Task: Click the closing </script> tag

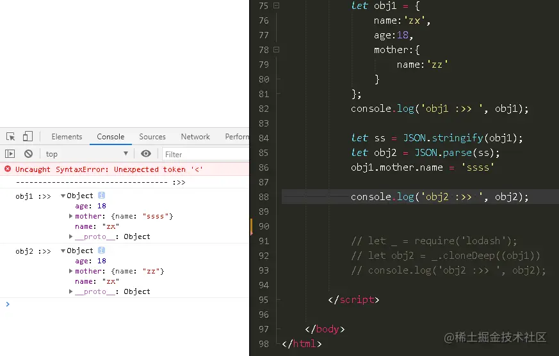Action: click(x=353, y=300)
